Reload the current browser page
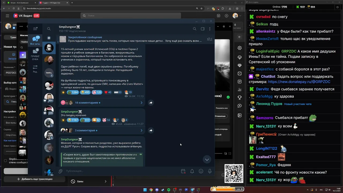The width and height of the screenshot is (343, 193). tap(14, 8)
